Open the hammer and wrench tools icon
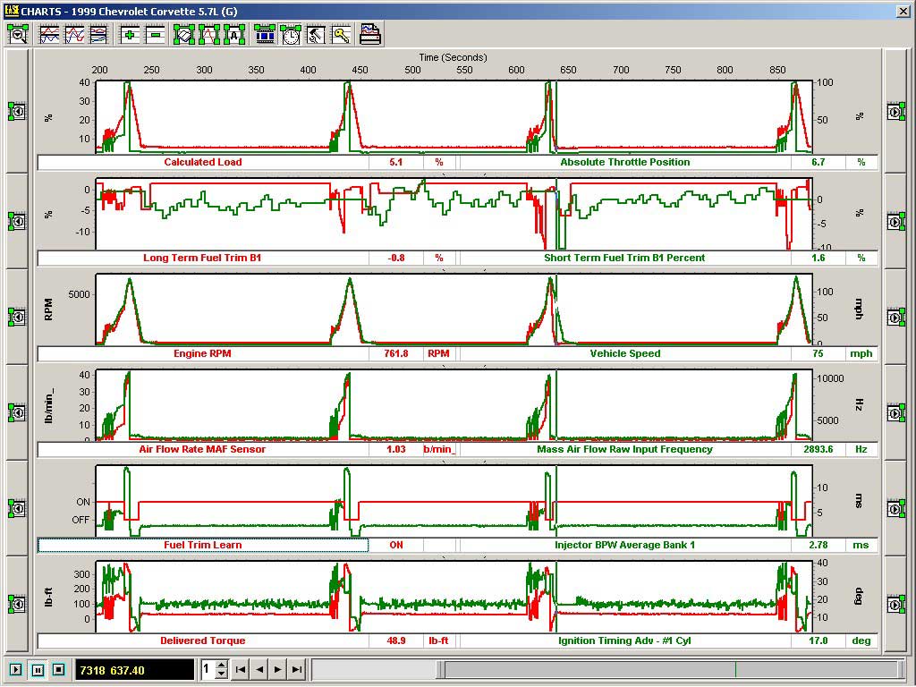The height and width of the screenshot is (687, 916). click(x=316, y=35)
